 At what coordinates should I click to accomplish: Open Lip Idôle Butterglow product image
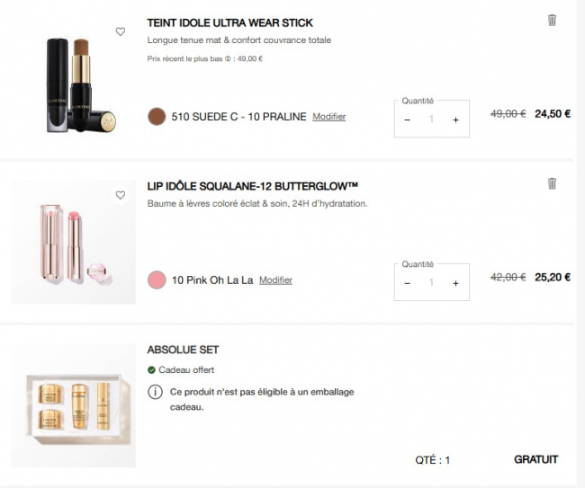pyautogui.click(x=73, y=243)
